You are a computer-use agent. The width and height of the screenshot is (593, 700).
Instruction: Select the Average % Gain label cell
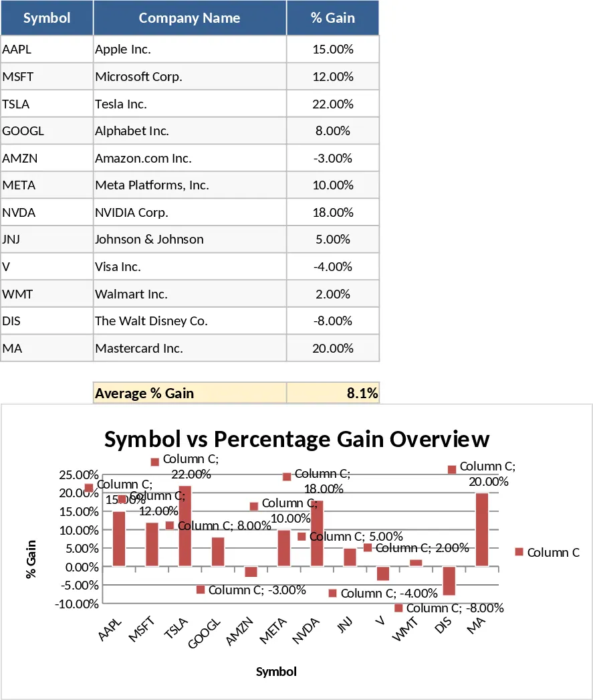click(x=189, y=393)
